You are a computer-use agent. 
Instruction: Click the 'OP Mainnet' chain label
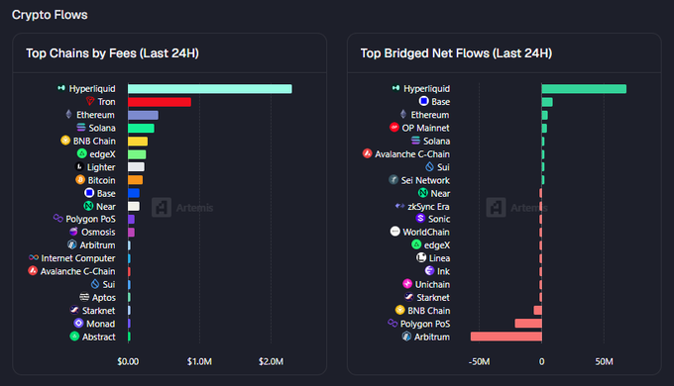[425, 128]
